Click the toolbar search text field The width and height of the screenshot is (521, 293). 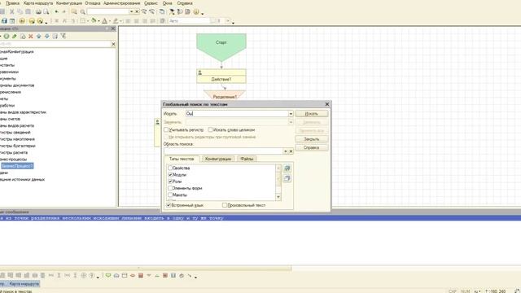point(108,11)
